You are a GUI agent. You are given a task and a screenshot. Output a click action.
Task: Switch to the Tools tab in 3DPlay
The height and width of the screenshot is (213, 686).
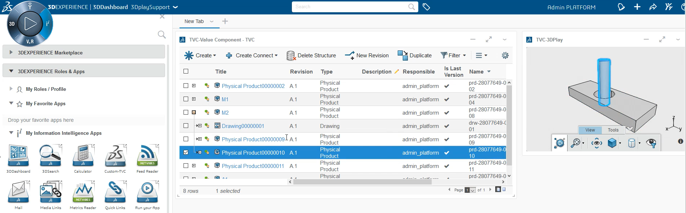tap(613, 130)
